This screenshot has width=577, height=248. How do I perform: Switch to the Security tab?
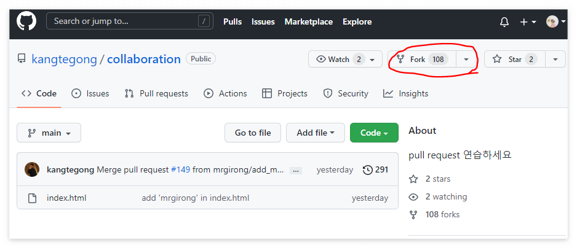(x=346, y=94)
